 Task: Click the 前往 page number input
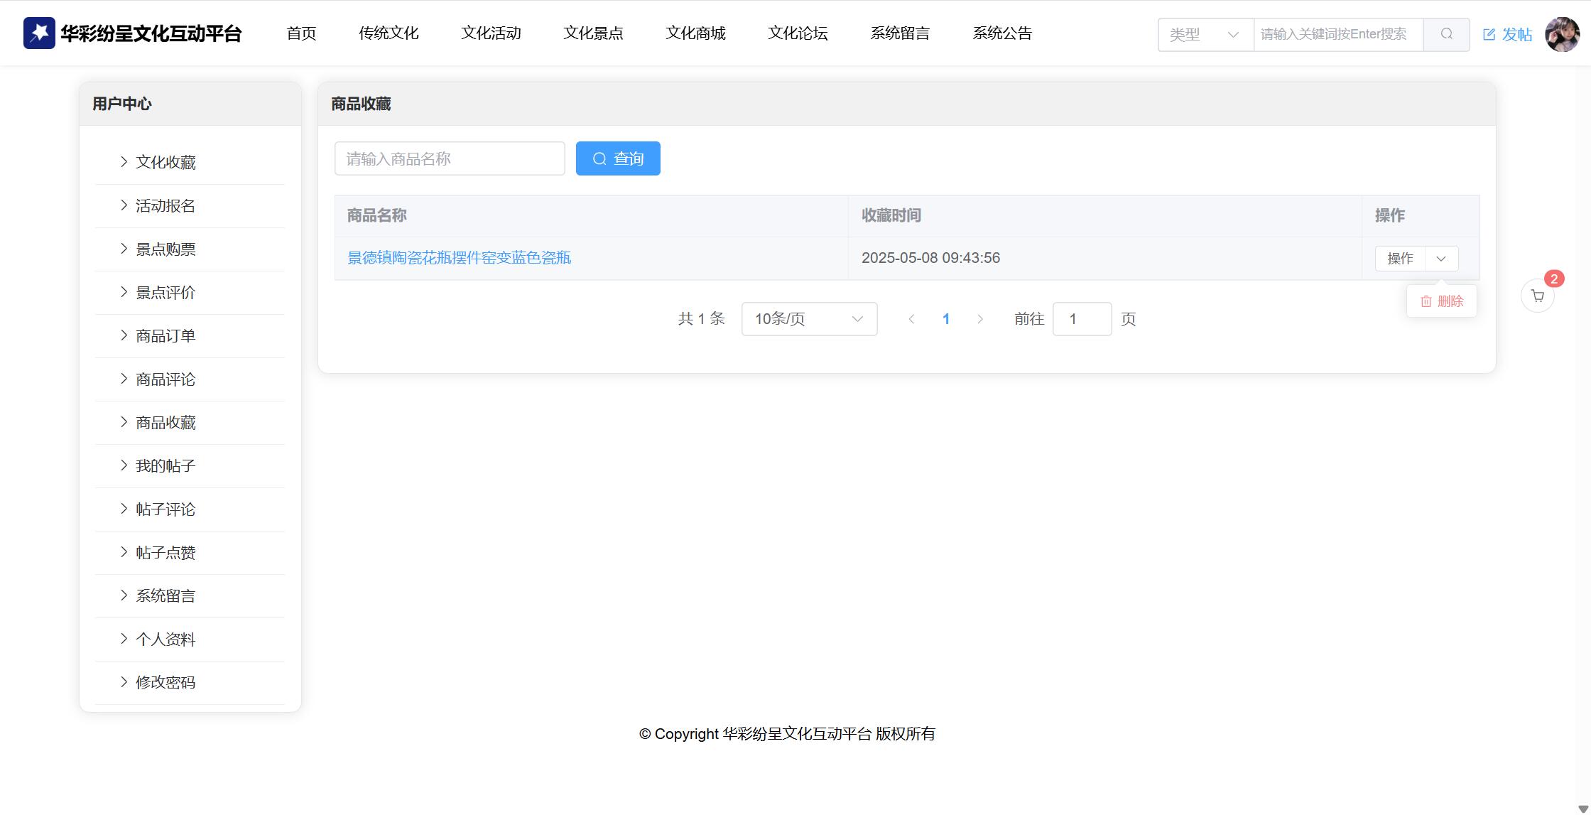(x=1081, y=319)
